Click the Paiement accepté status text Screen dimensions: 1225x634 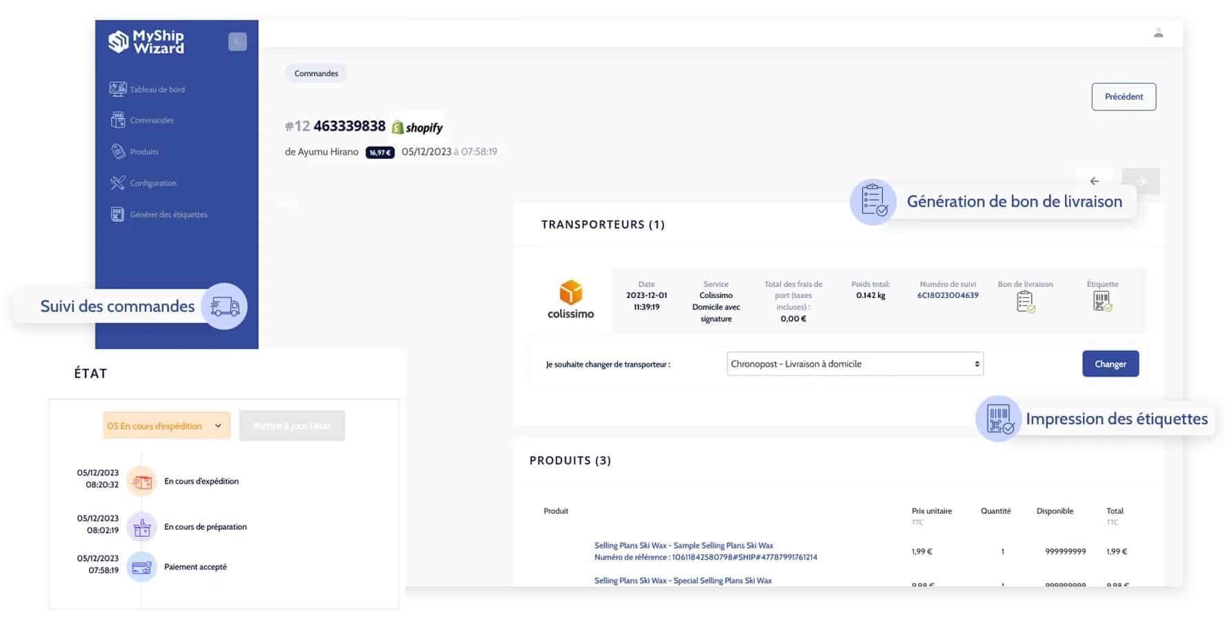pos(195,567)
